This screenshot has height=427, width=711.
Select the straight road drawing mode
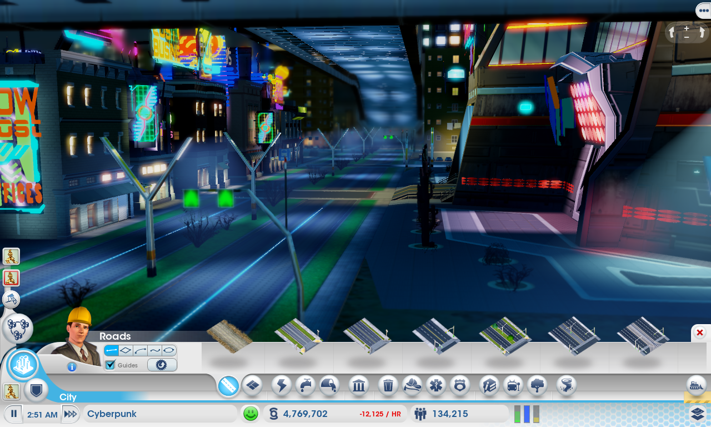click(112, 351)
